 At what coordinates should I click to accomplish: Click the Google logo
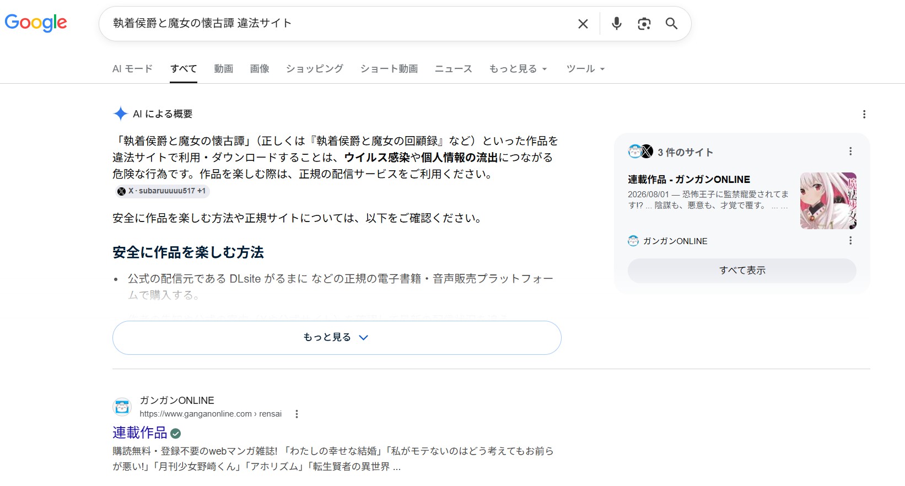(36, 23)
